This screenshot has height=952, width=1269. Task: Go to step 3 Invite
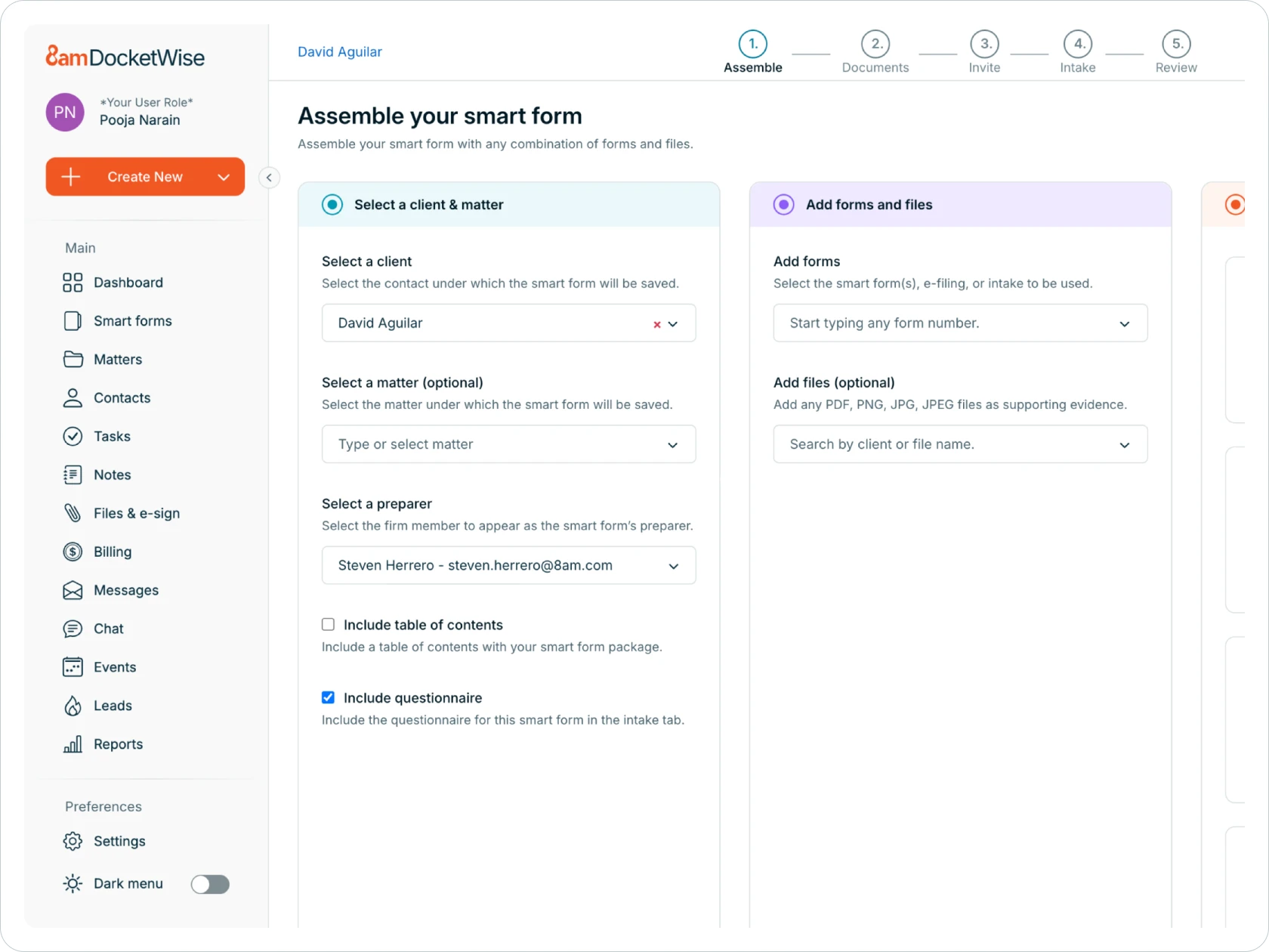click(985, 52)
